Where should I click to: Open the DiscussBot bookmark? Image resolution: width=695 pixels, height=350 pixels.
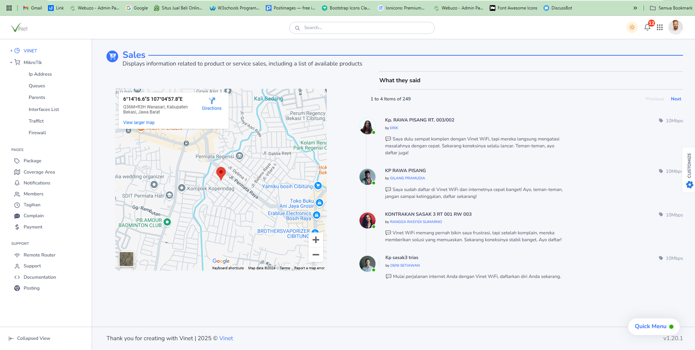558,8
